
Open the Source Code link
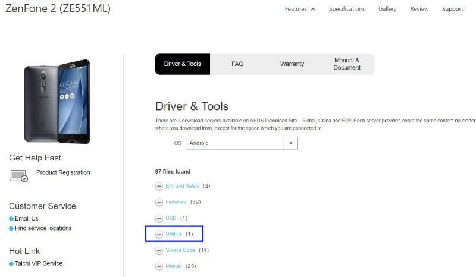click(x=180, y=250)
